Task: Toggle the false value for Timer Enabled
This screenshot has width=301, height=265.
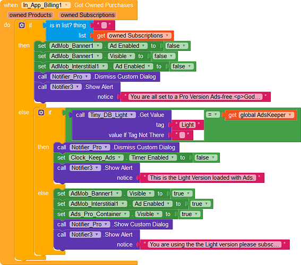Action: pos(205,157)
